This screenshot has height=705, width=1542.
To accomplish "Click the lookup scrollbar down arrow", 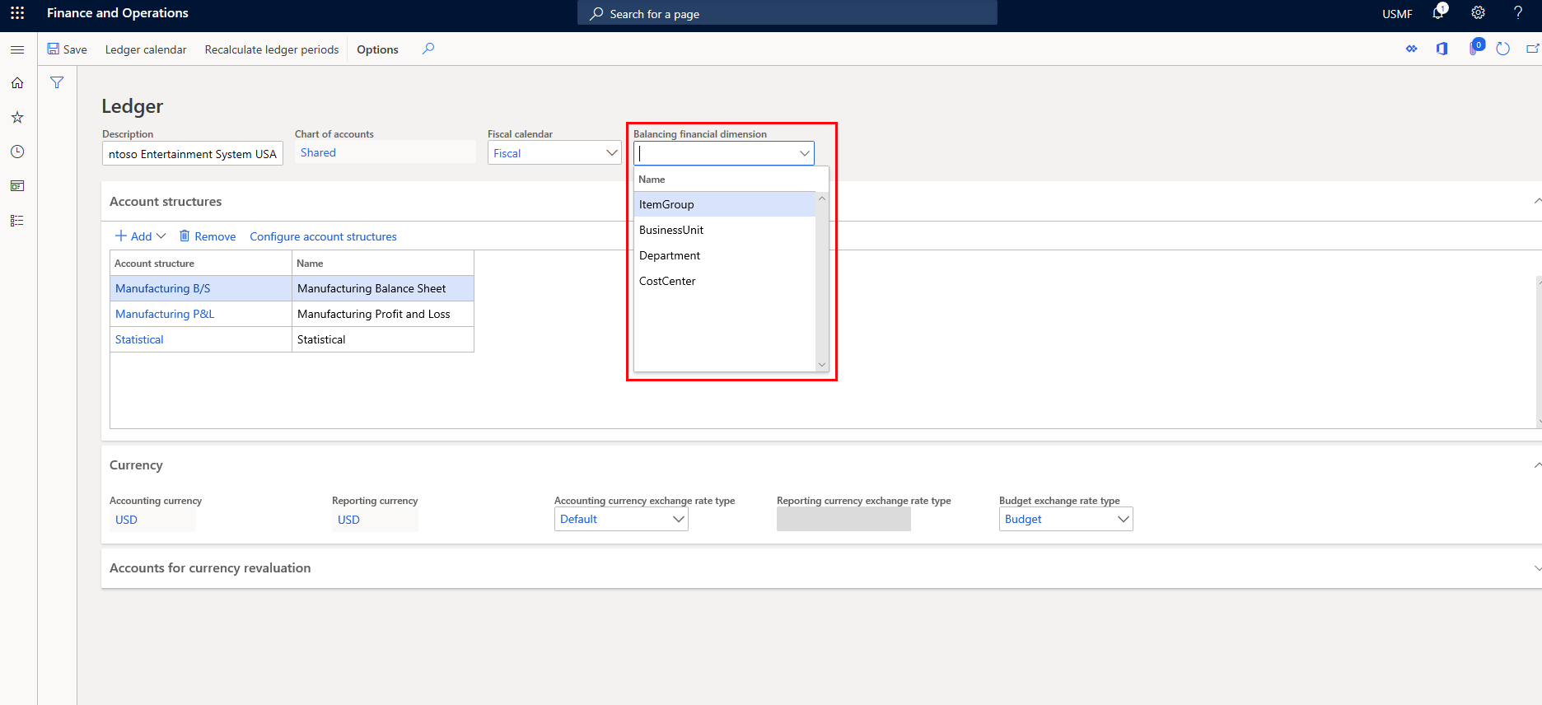I will click(x=822, y=365).
